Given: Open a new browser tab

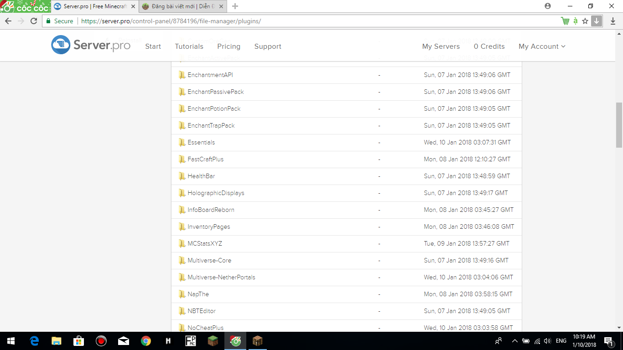Looking at the screenshot, I should click(235, 6).
